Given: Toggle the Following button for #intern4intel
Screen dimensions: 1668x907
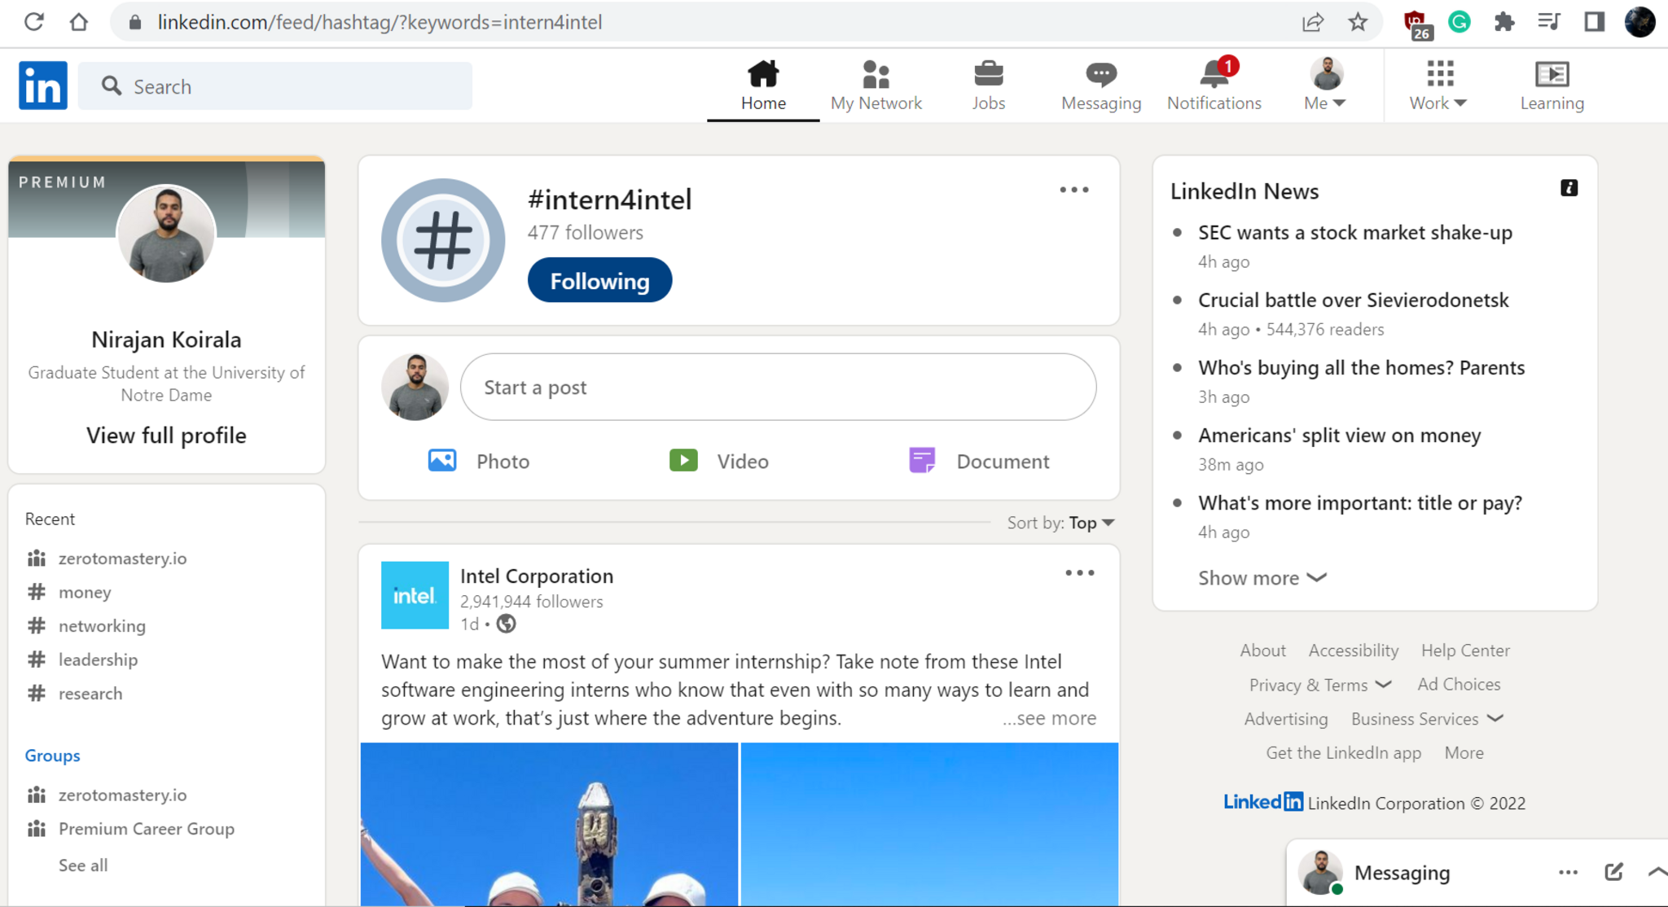Looking at the screenshot, I should click(x=599, y=280).
